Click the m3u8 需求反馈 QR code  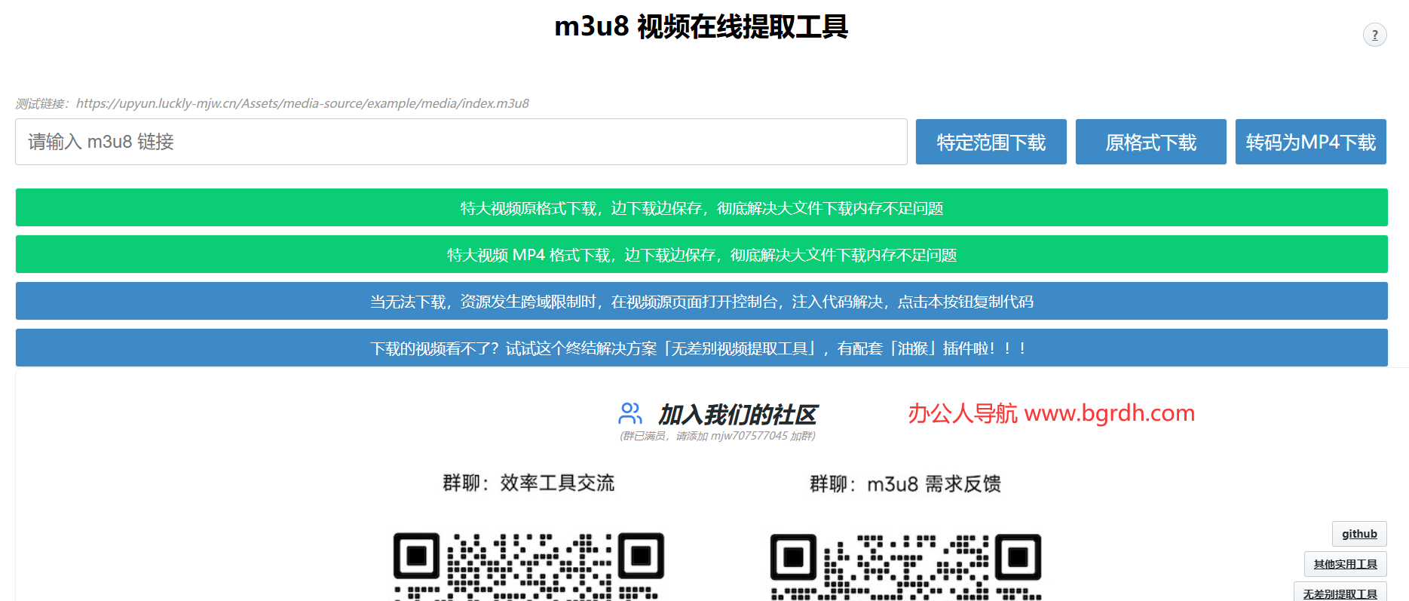[905, 566]
